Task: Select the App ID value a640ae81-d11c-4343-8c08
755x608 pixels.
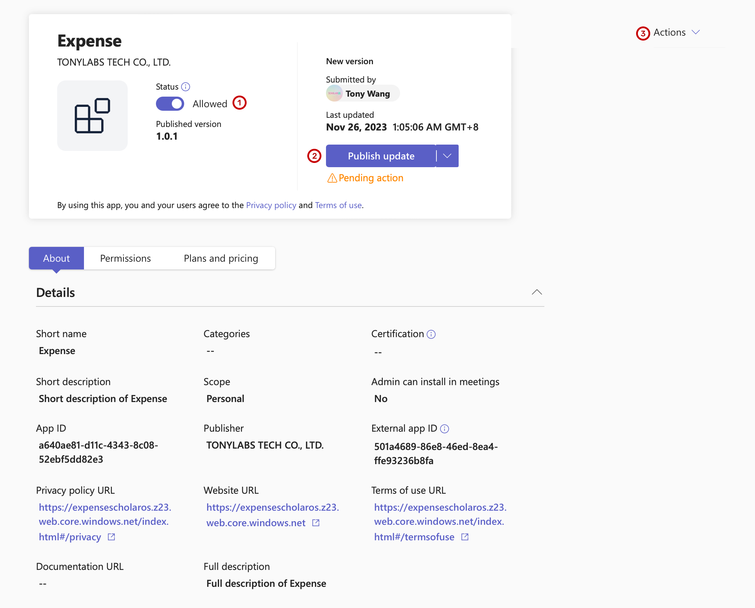Action: point(98,452)
